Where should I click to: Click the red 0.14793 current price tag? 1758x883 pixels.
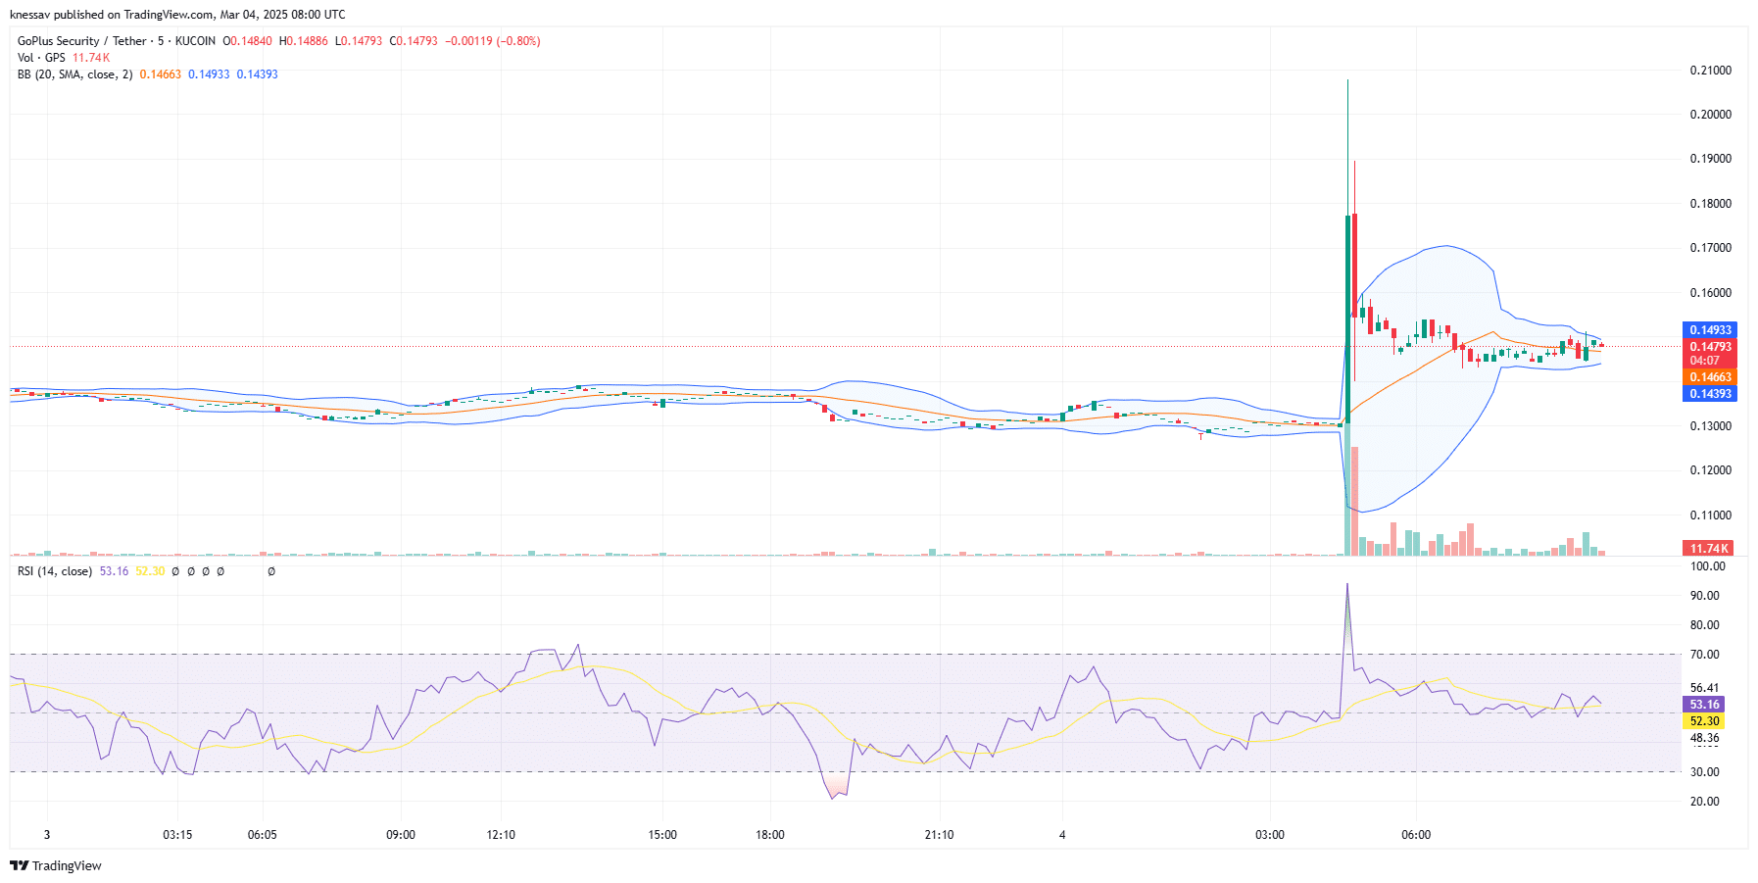click(1710, 347)
